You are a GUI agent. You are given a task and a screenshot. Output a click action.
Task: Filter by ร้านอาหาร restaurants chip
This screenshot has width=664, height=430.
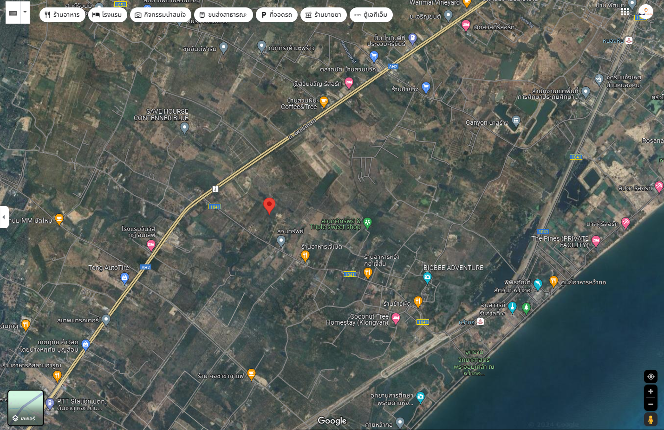[x=62, y=15]
